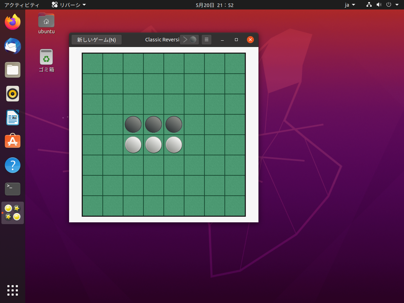Expand the system menu arrow
This screenshot has height=303, width=404.
(x=397, y=5)
